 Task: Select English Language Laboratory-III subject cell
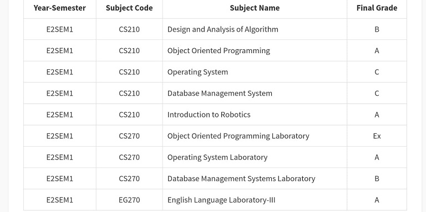pyautogui.click(x=255, y=200)
